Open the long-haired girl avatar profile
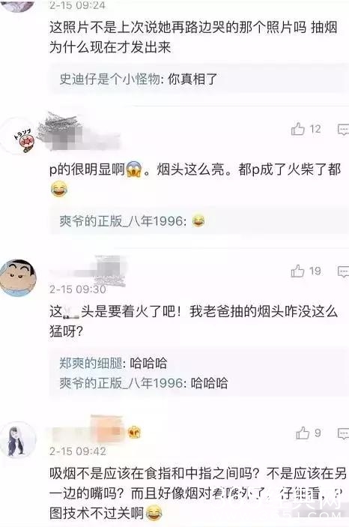This screenshot has height=527, width=349. coord(19,439)
